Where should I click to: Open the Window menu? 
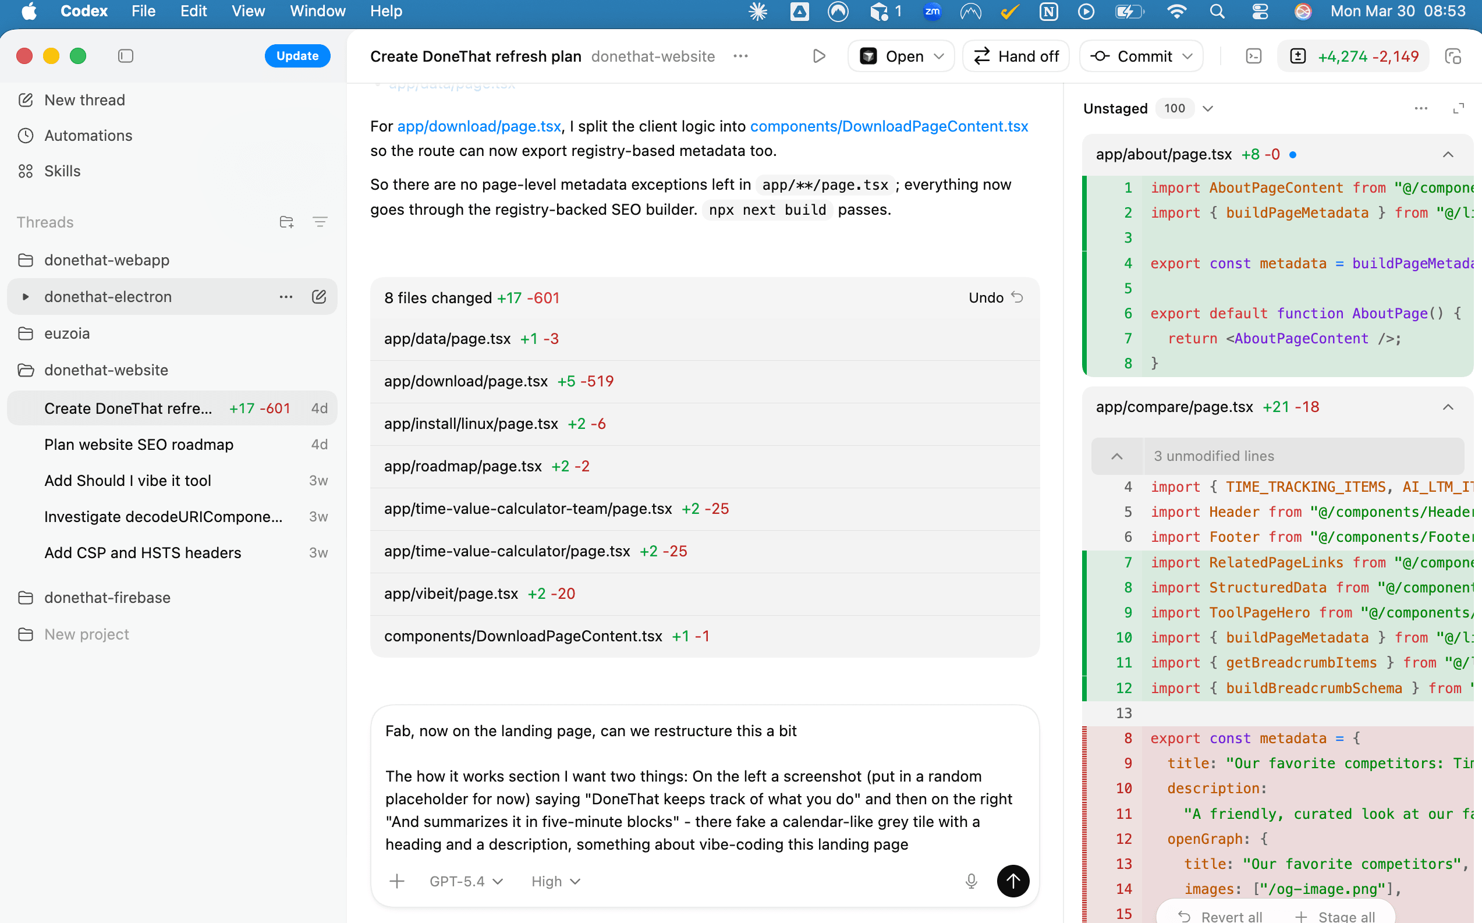click(316, 11)
